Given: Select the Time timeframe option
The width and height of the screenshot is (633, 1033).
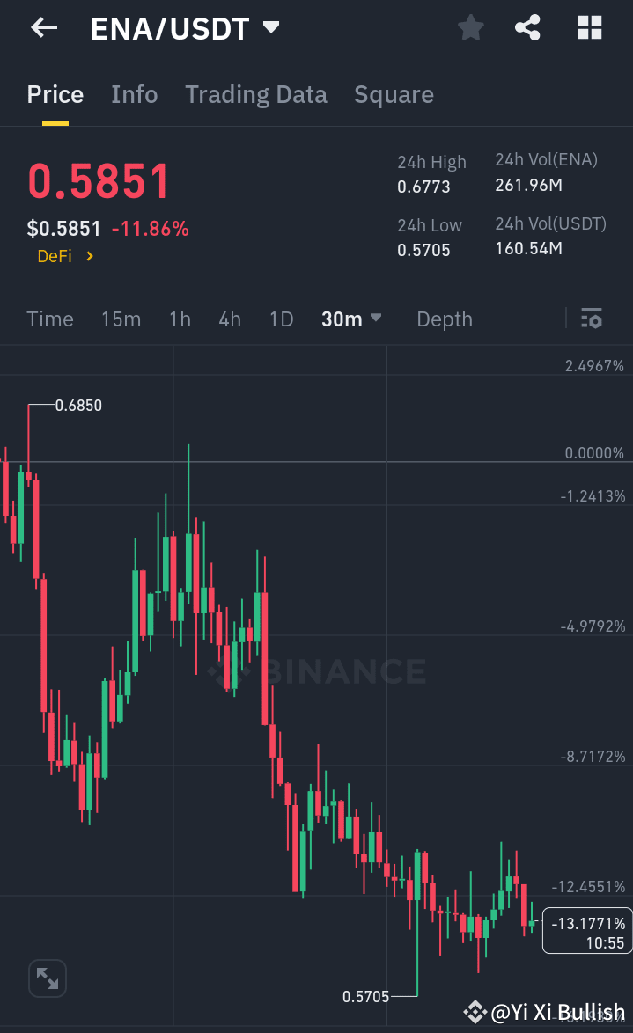Looking at the screenshot, I should 49,319.
